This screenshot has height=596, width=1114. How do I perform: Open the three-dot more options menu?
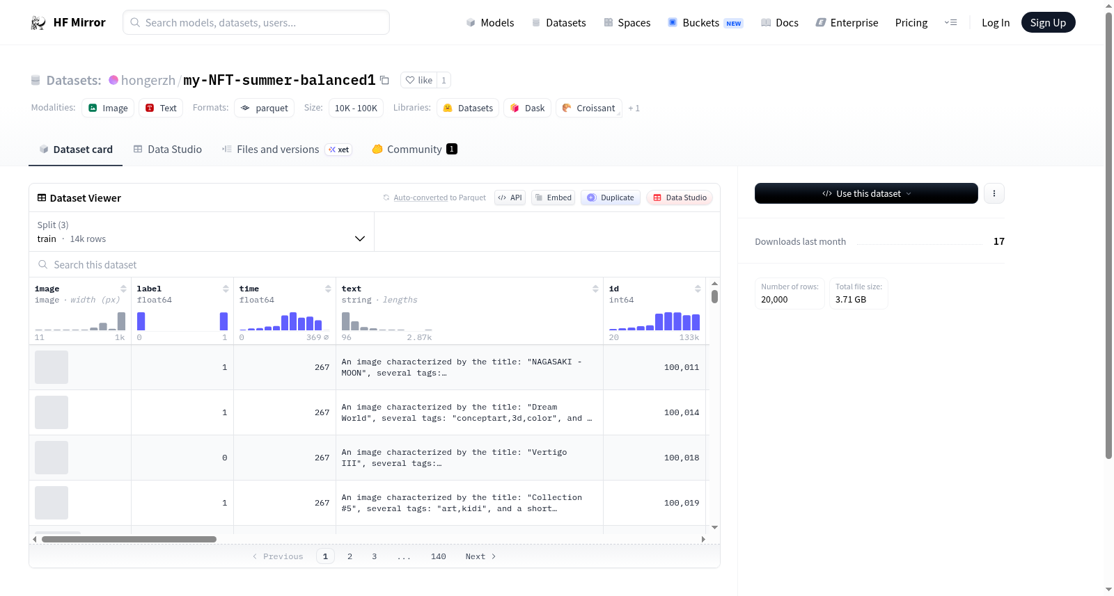(x=994, y=193)
